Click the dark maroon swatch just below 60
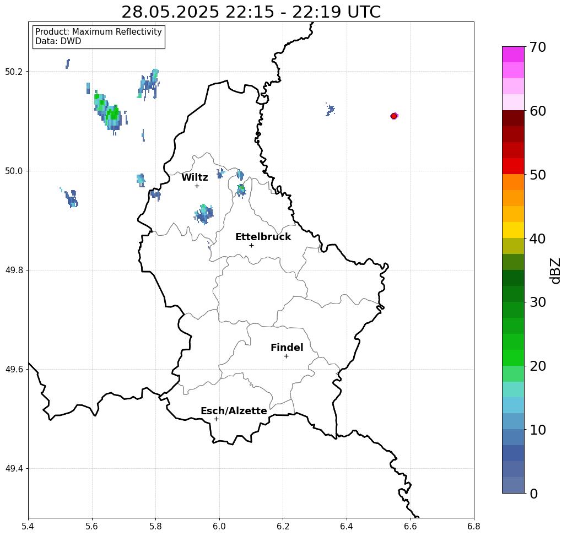Image resolution: width=567 pixels, height=536 pixels. coord(513,118)
